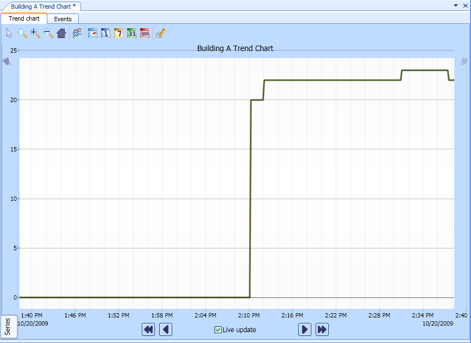Click the 1:58 PM time axis label
471x343 pixels.
(162, 315)
